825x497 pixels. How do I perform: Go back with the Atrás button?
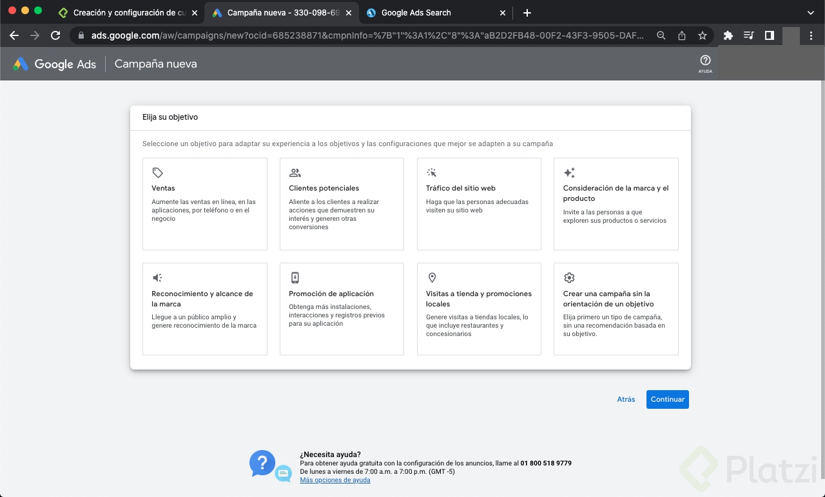pos(626,399)
